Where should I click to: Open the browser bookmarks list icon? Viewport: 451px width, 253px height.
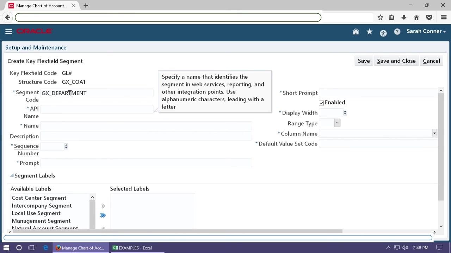tap(391, 17)
